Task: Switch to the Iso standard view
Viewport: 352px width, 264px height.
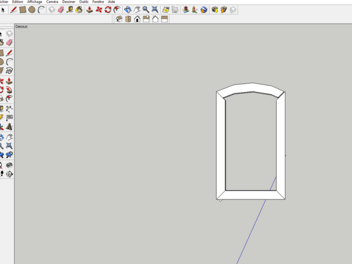Action: (x=119, y=19)
